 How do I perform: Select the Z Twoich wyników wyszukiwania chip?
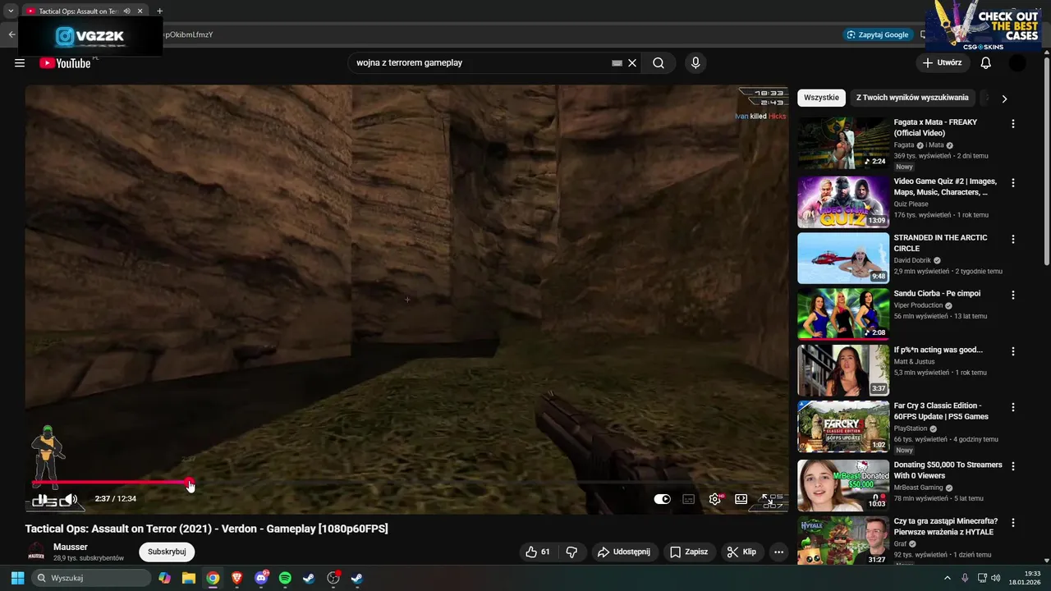coord(912,98)
